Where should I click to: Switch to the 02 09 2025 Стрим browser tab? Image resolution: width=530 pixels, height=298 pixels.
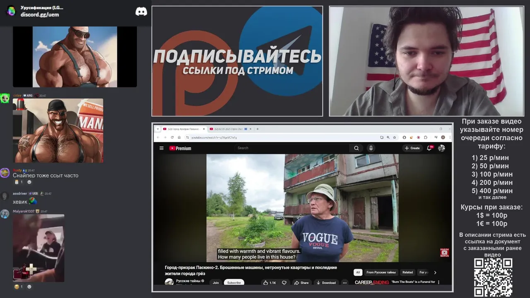tap(231, 129)
